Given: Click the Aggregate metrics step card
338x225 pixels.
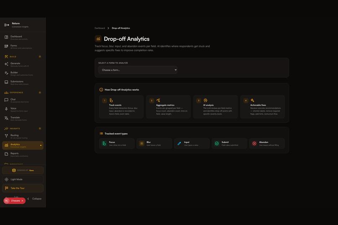Looking at the screenshot, I should click(168, 107).
